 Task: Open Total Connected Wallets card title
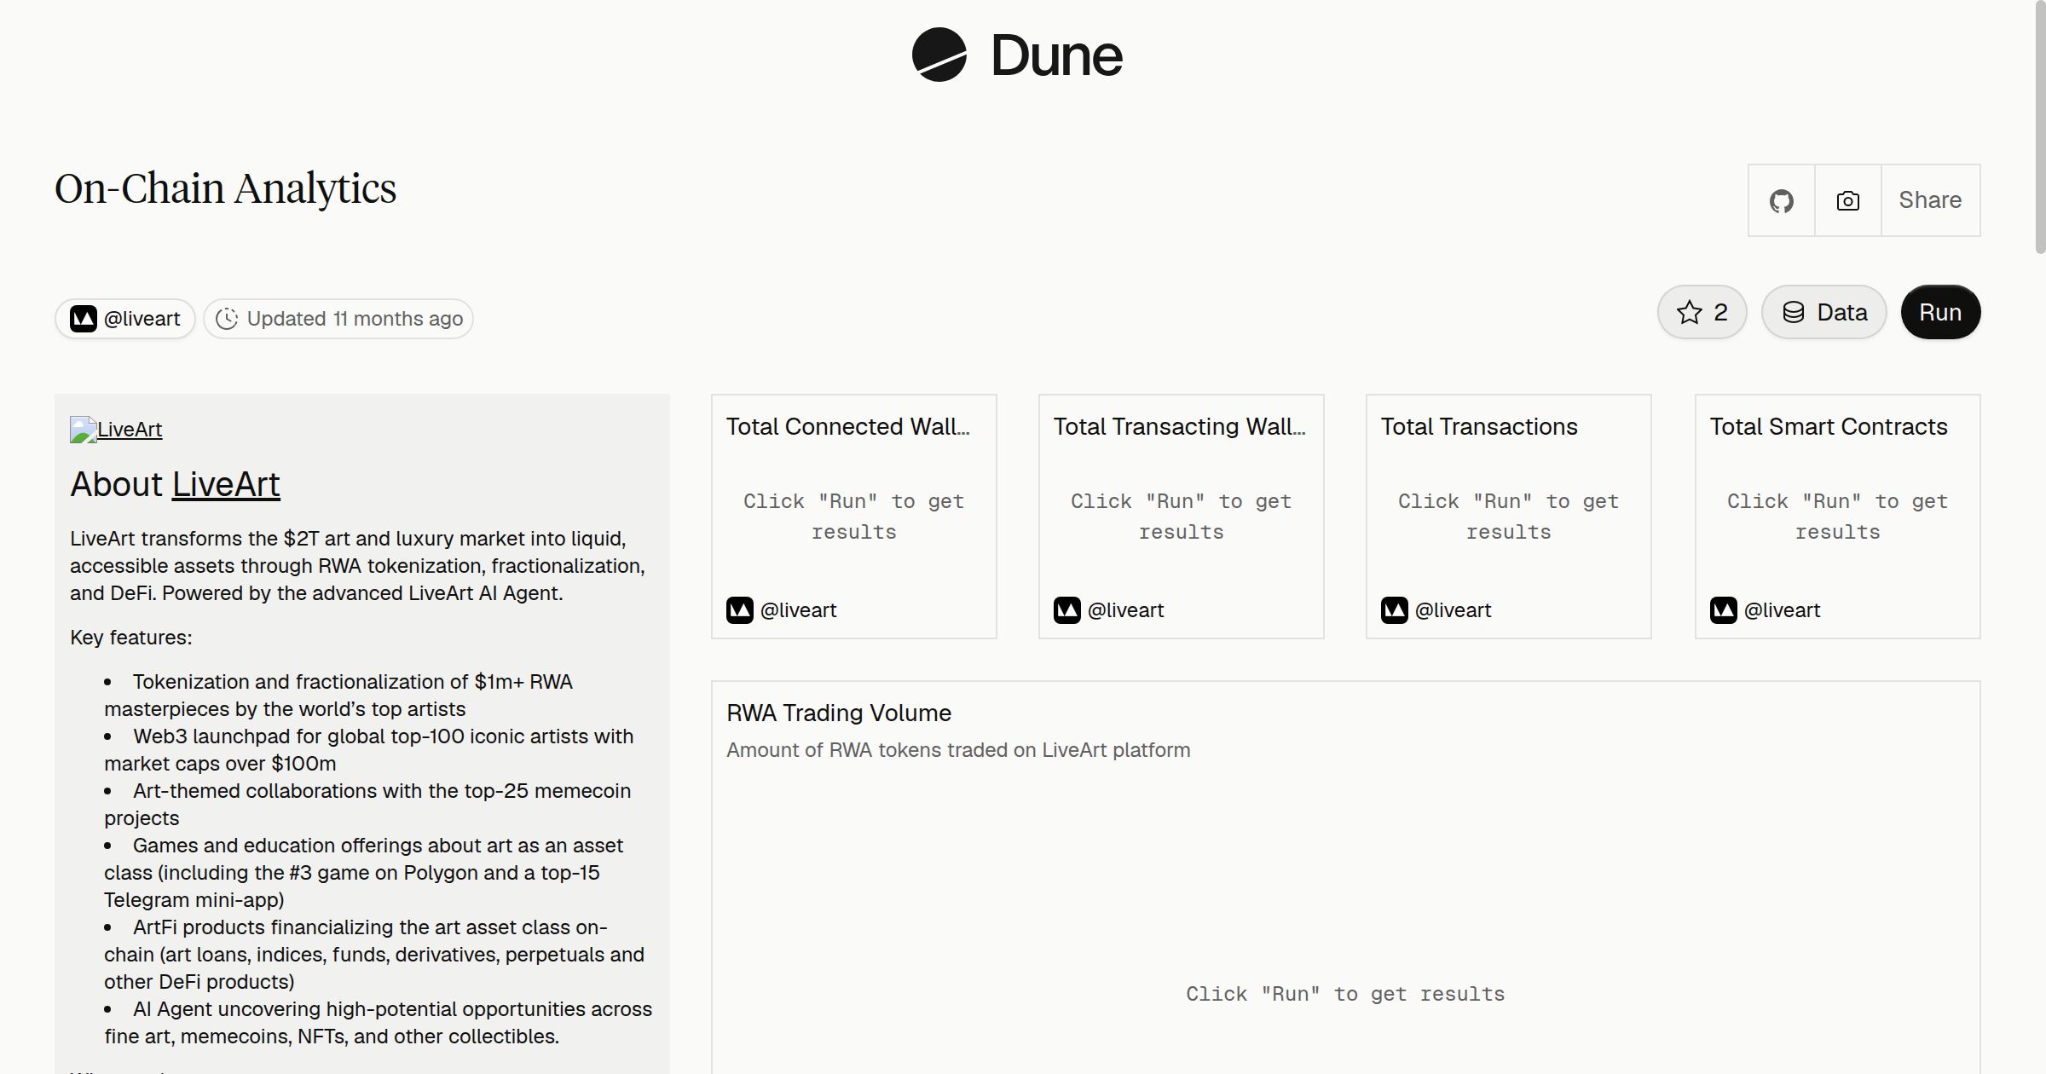[x=847, y=426]
